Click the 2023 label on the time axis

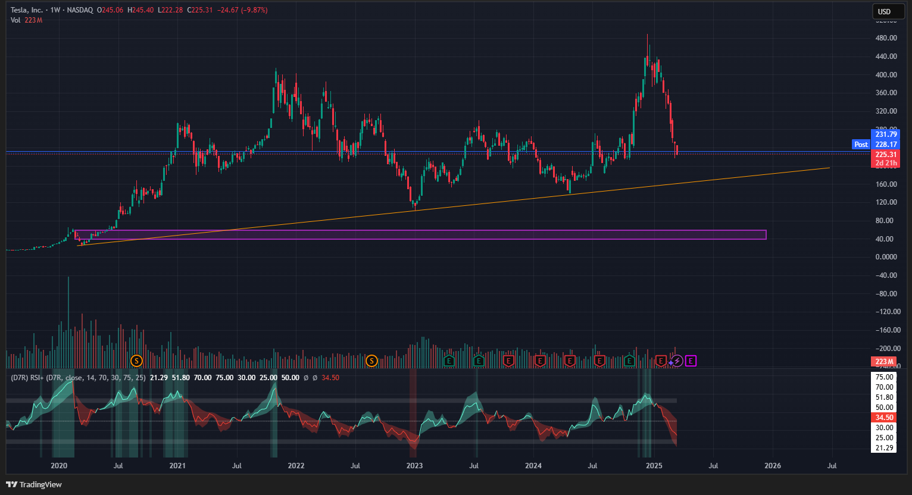point(414,466)
